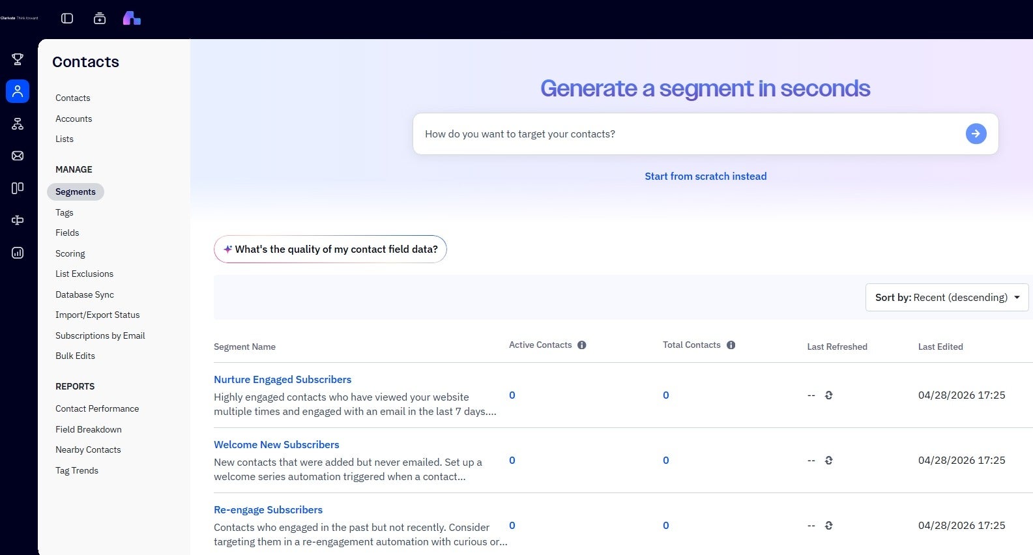Image resolution: width=1033 pixels, height=555 pixels.
Task: Click total contacts count for Nurture Engaged Subscribers
Action: 666,395
